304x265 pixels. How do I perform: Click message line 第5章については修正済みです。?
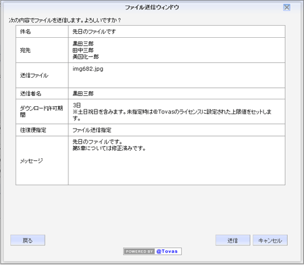pos(109,148)
